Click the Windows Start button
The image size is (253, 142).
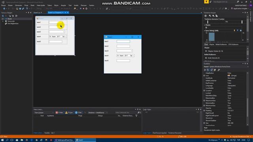(2, 140)
